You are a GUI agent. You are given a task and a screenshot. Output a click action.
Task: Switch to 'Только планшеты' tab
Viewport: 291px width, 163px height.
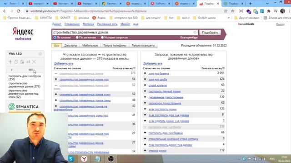click(143, 45)
